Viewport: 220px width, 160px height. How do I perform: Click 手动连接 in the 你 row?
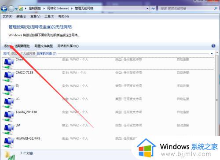point(183,86)
